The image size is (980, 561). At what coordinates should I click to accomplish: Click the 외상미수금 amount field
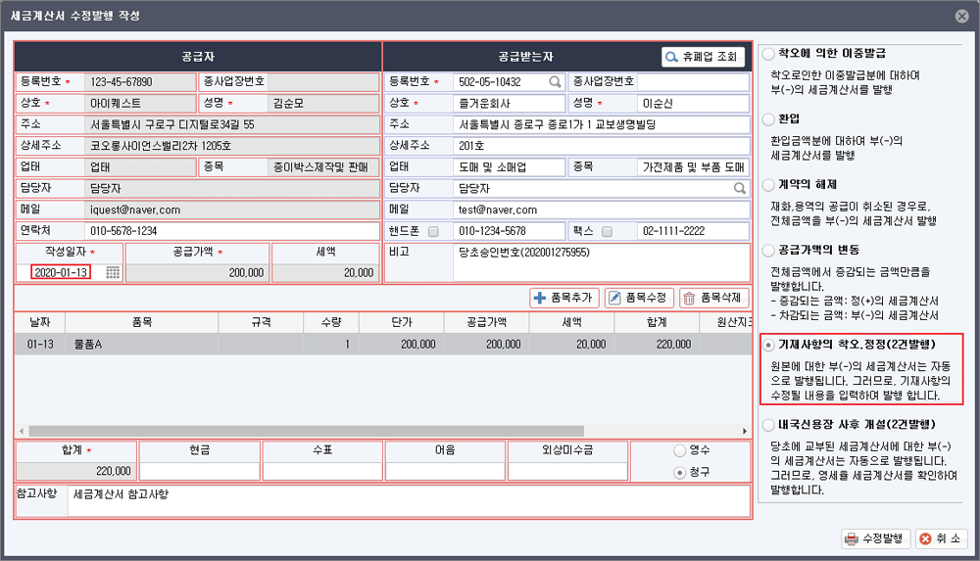(x=567, y=471)
